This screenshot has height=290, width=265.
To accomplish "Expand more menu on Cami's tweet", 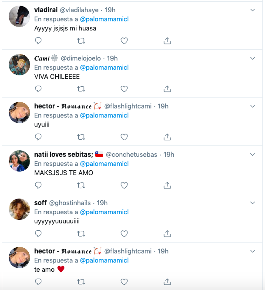I will (x=253, y=58).
